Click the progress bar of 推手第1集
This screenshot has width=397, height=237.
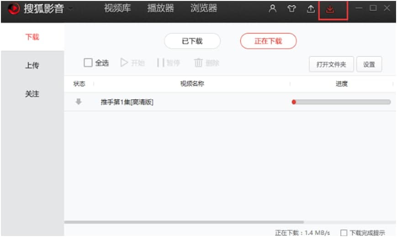pos(341,102)
